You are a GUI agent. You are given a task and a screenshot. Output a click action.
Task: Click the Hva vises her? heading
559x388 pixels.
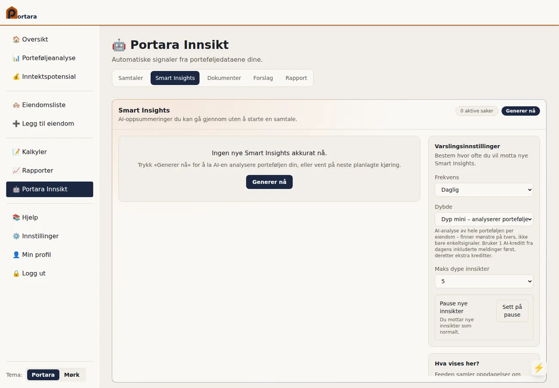tap(457, 364)
